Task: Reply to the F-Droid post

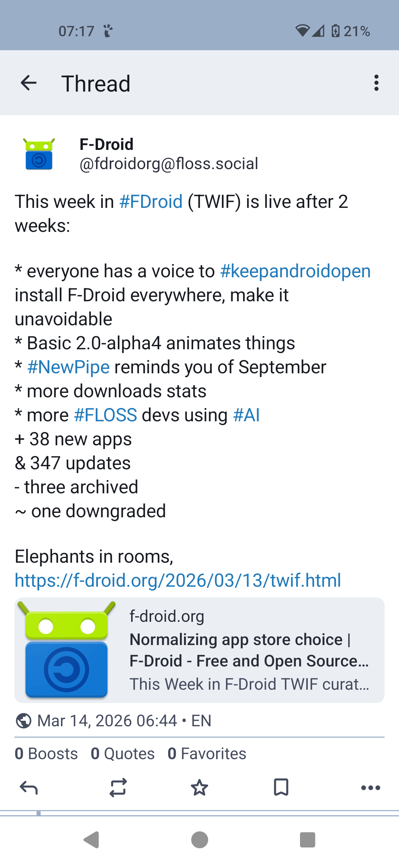Action: tap(29, 788)
